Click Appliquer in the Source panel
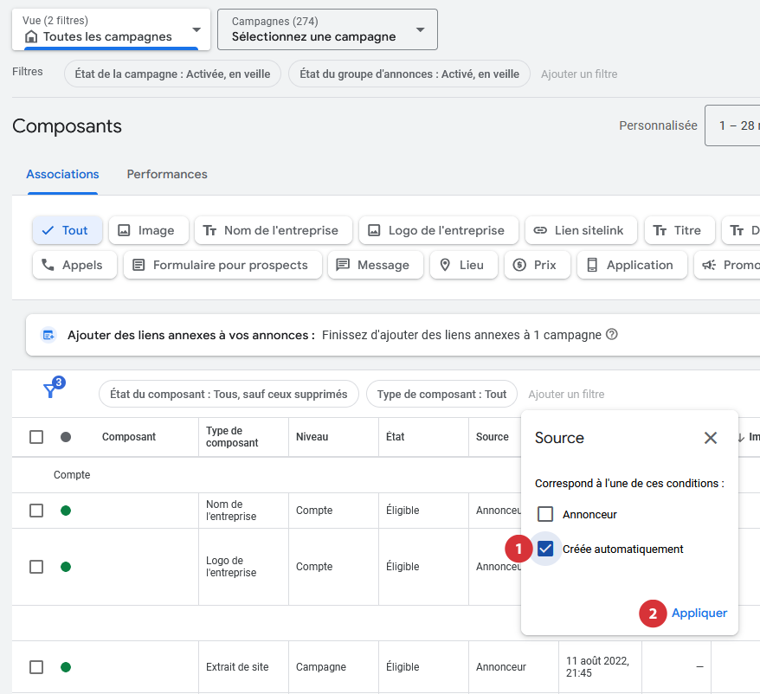 click(699, 613)
